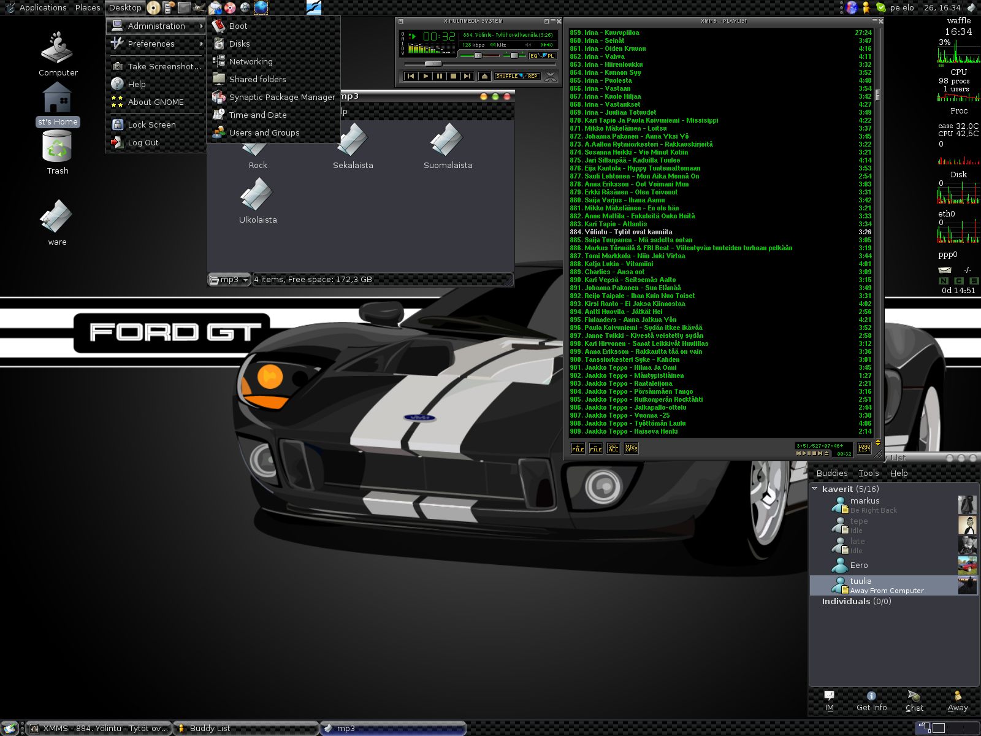Click the +FILE add file button in the playlist
981x736 pixels.
click(578, 448)
